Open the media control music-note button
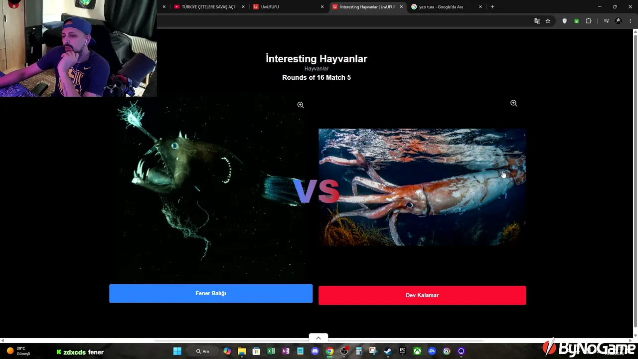 tap(606, 21)
